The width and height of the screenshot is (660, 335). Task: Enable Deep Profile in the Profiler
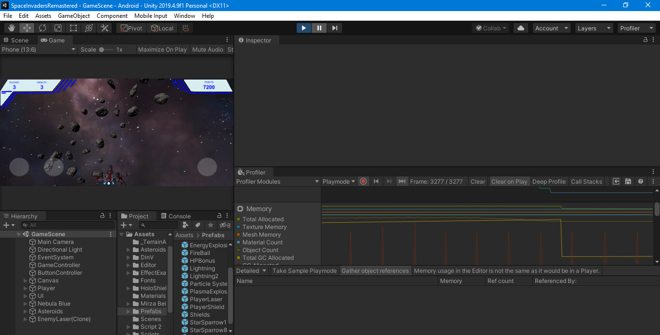click(x=549, y=181)
